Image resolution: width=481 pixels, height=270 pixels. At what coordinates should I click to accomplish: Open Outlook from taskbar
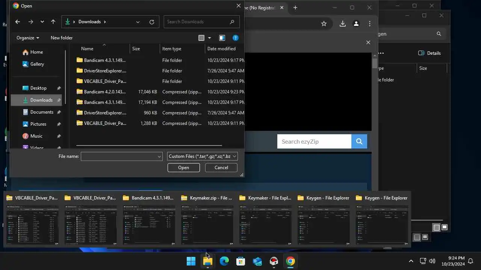[257, 261]
